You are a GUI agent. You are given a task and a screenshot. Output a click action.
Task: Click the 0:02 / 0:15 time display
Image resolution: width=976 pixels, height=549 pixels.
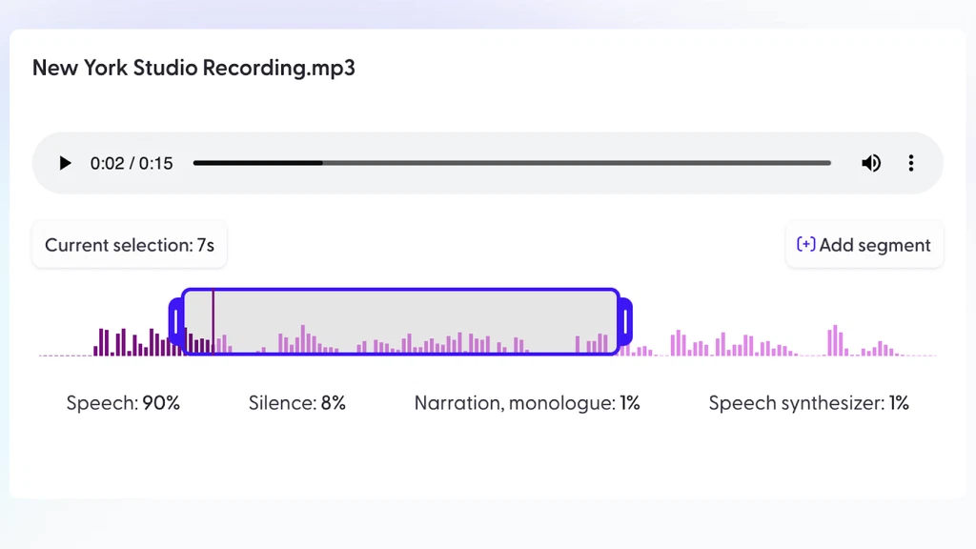[x=132, y=163]
